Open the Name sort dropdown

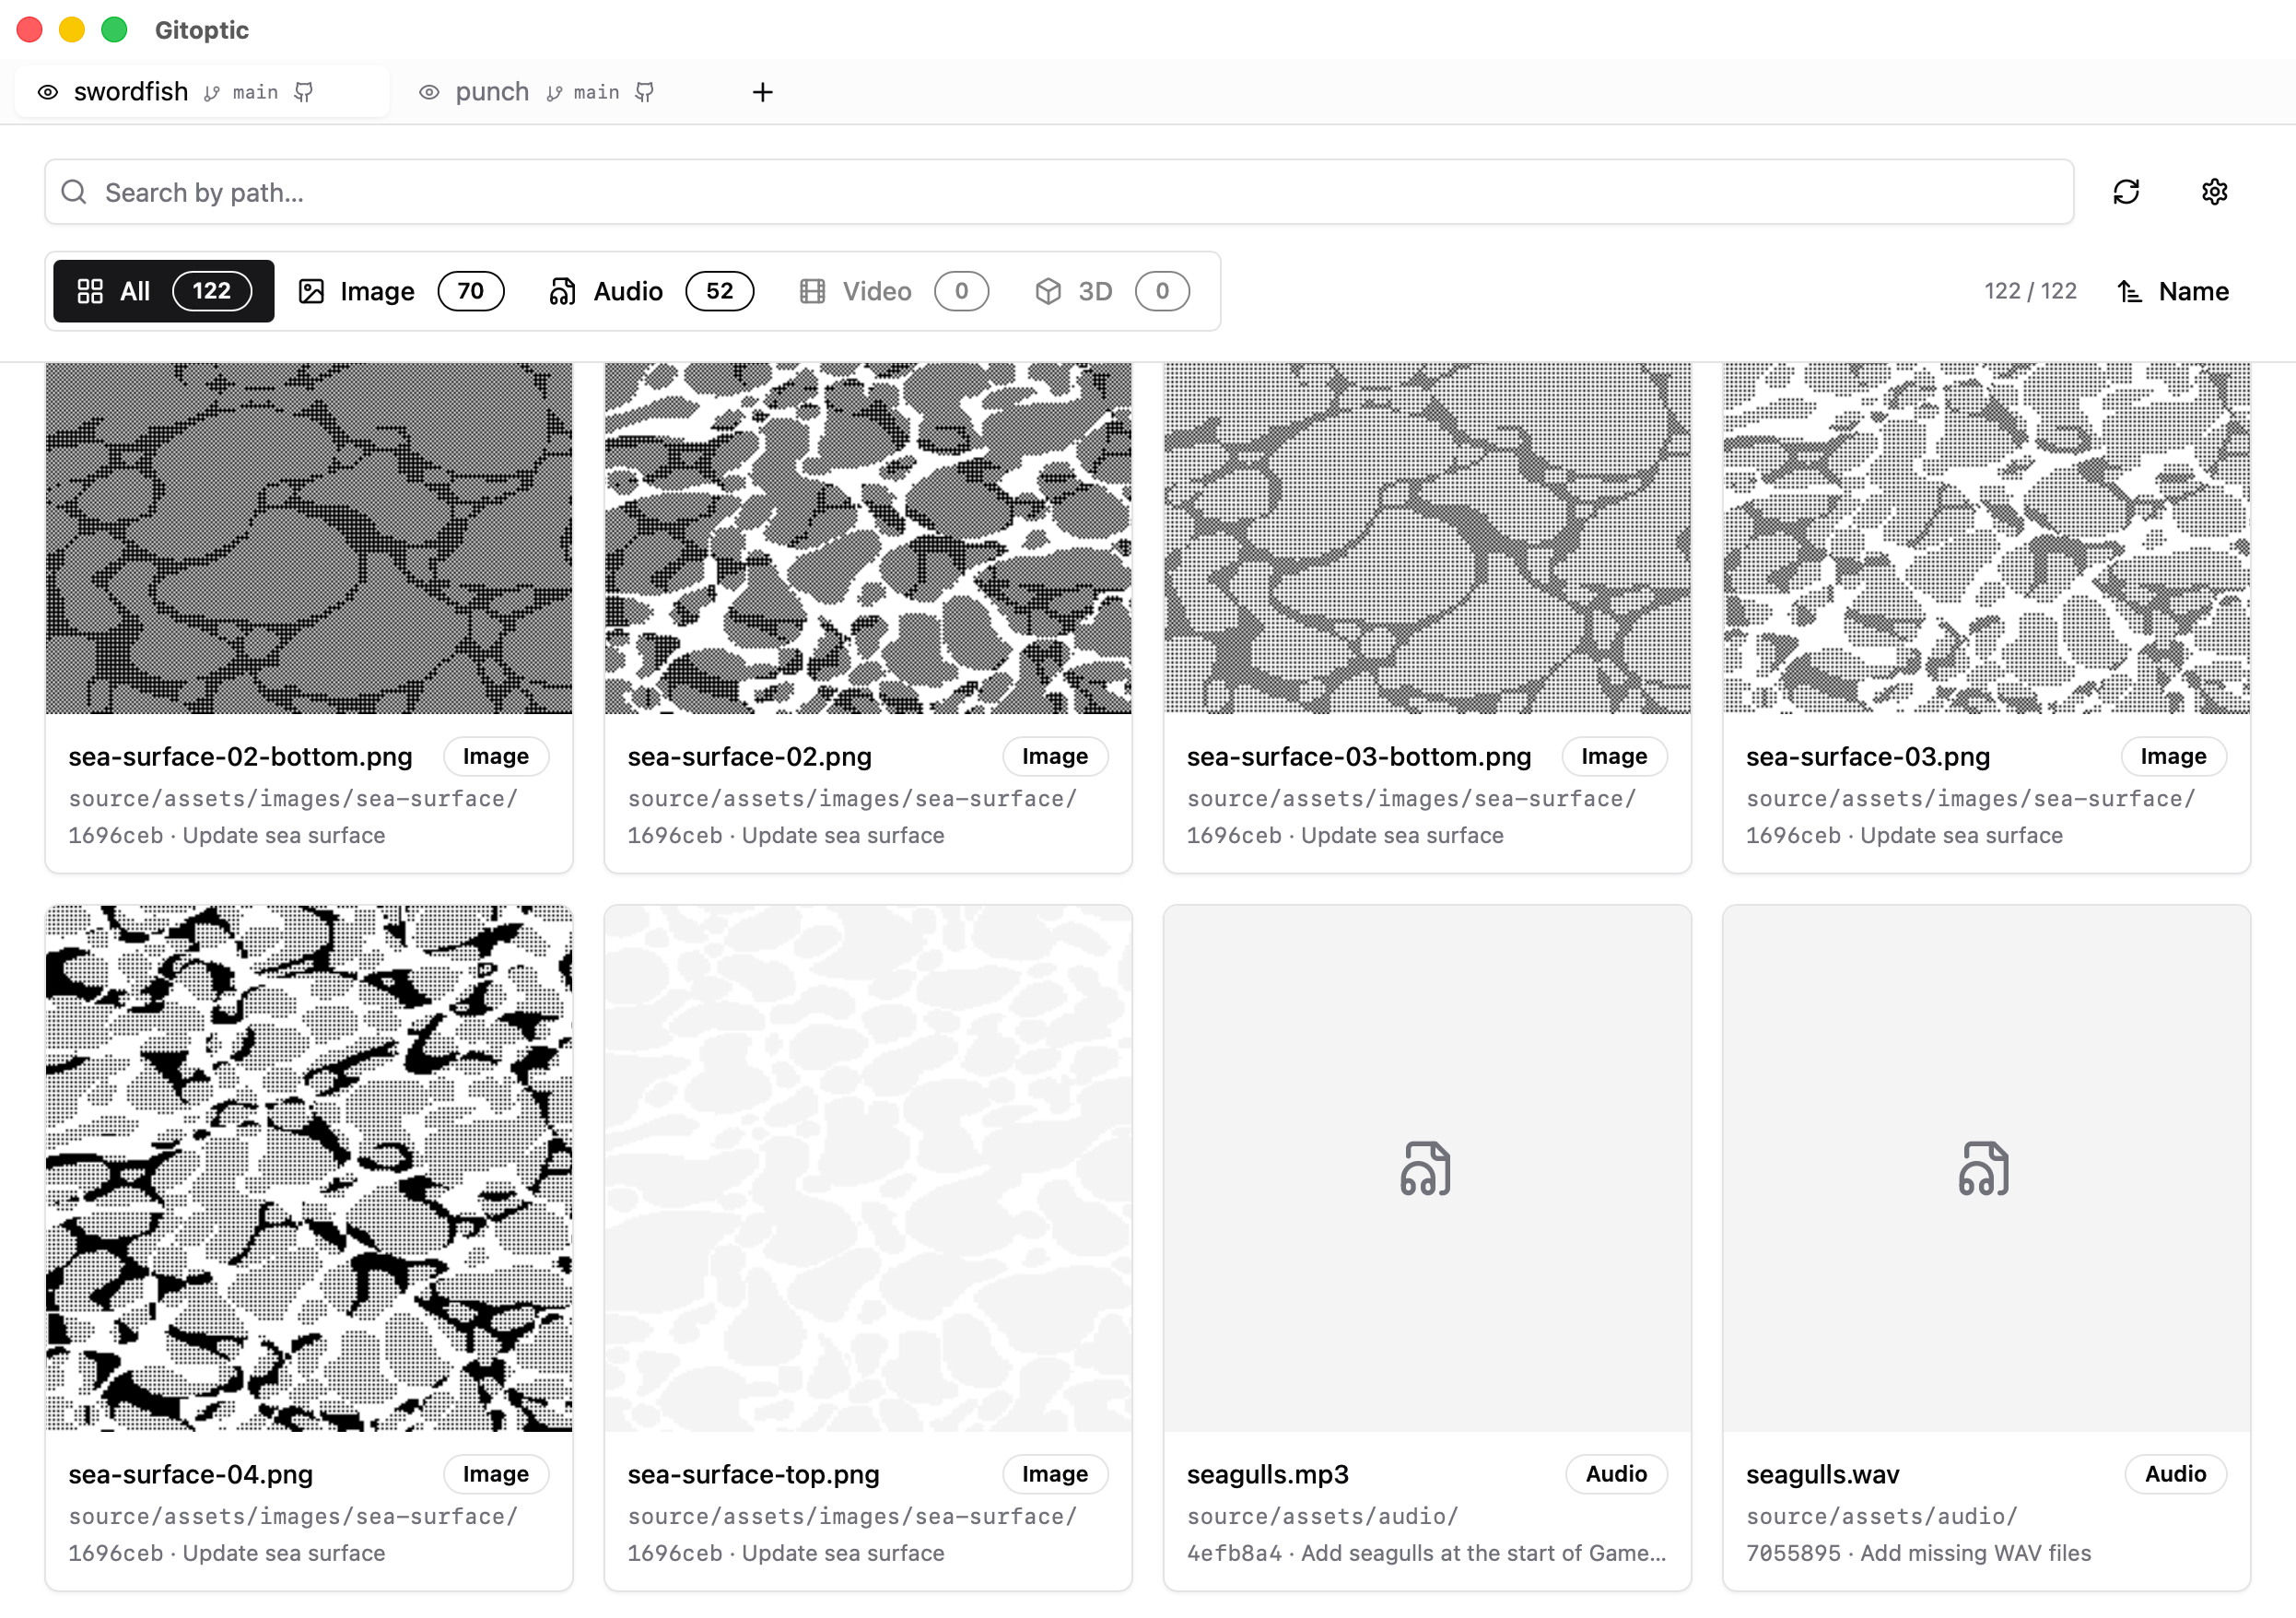[2174, 291]
